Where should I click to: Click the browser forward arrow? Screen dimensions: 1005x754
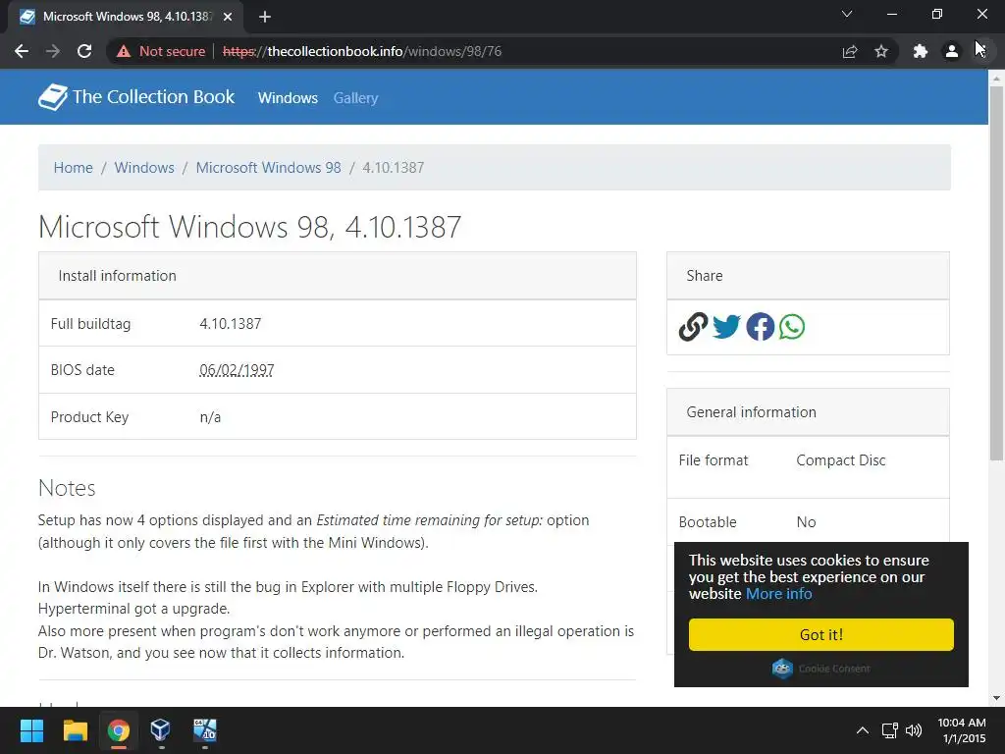[53, 51]
